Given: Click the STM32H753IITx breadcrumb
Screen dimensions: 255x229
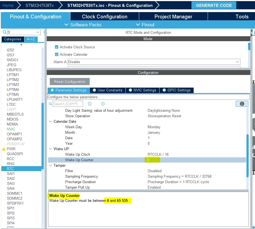Looking at the screenshot, I should click(x=40, y=5).
